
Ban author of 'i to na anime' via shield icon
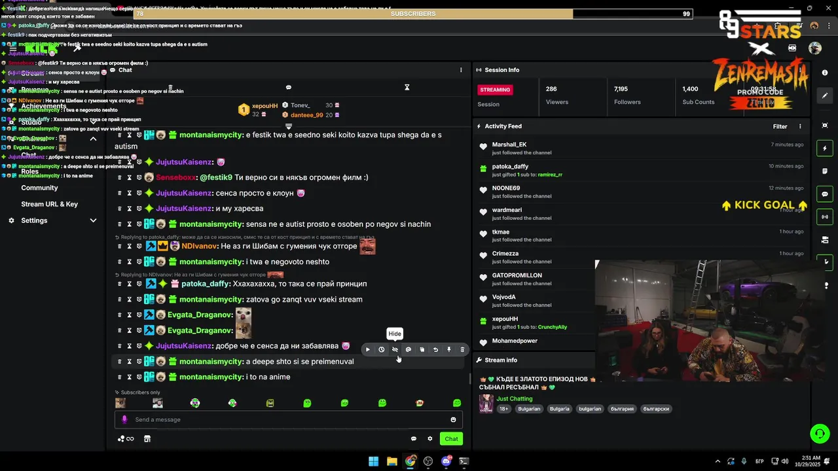pos(139,377)
